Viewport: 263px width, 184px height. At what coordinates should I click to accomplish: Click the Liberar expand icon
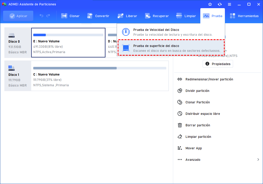pyautogui.click(x=120, y=16)
